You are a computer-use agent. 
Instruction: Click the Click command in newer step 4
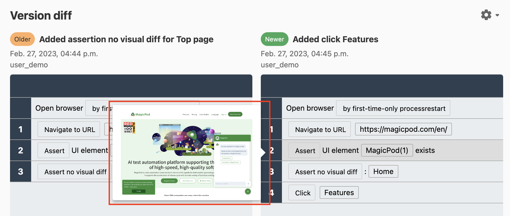(x=302, y=192)
